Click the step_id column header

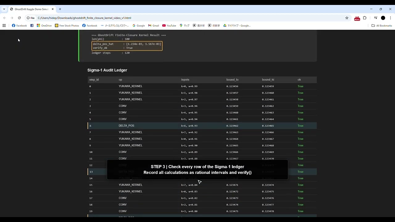click(94, 80)
